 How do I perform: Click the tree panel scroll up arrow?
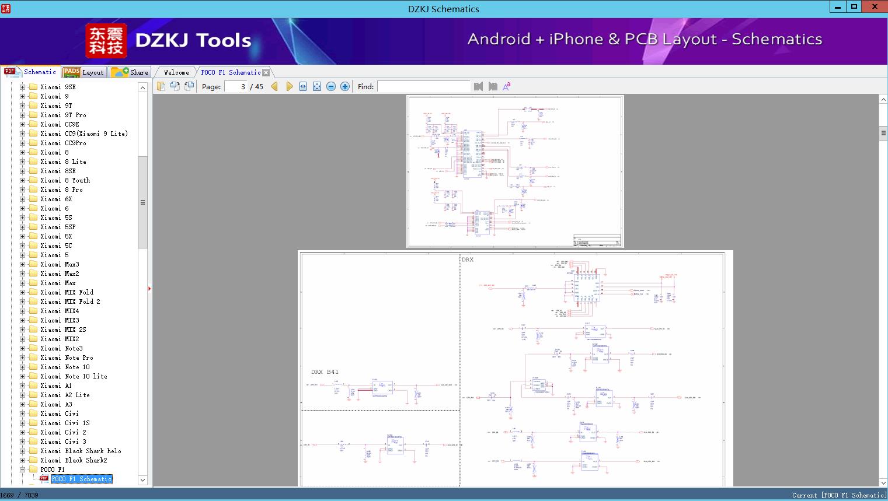(x=142, y=87)
